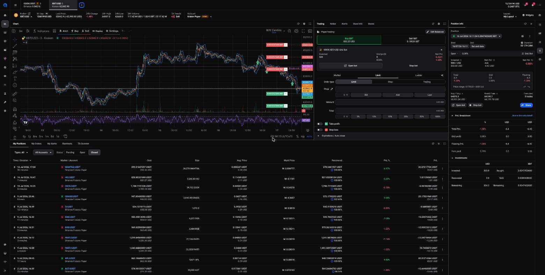The image size is (545, 275).
Task: Open the position selector dropdown 16 Jul 2026
Action: click(x=476, y=36)
